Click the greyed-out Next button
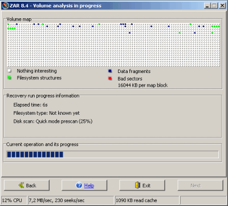Screen dimensions: 228x206 click(200, 185)
